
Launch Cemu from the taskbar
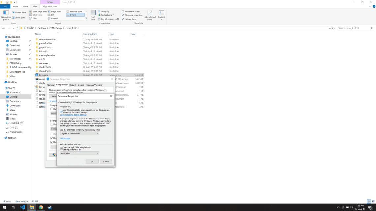49,207
